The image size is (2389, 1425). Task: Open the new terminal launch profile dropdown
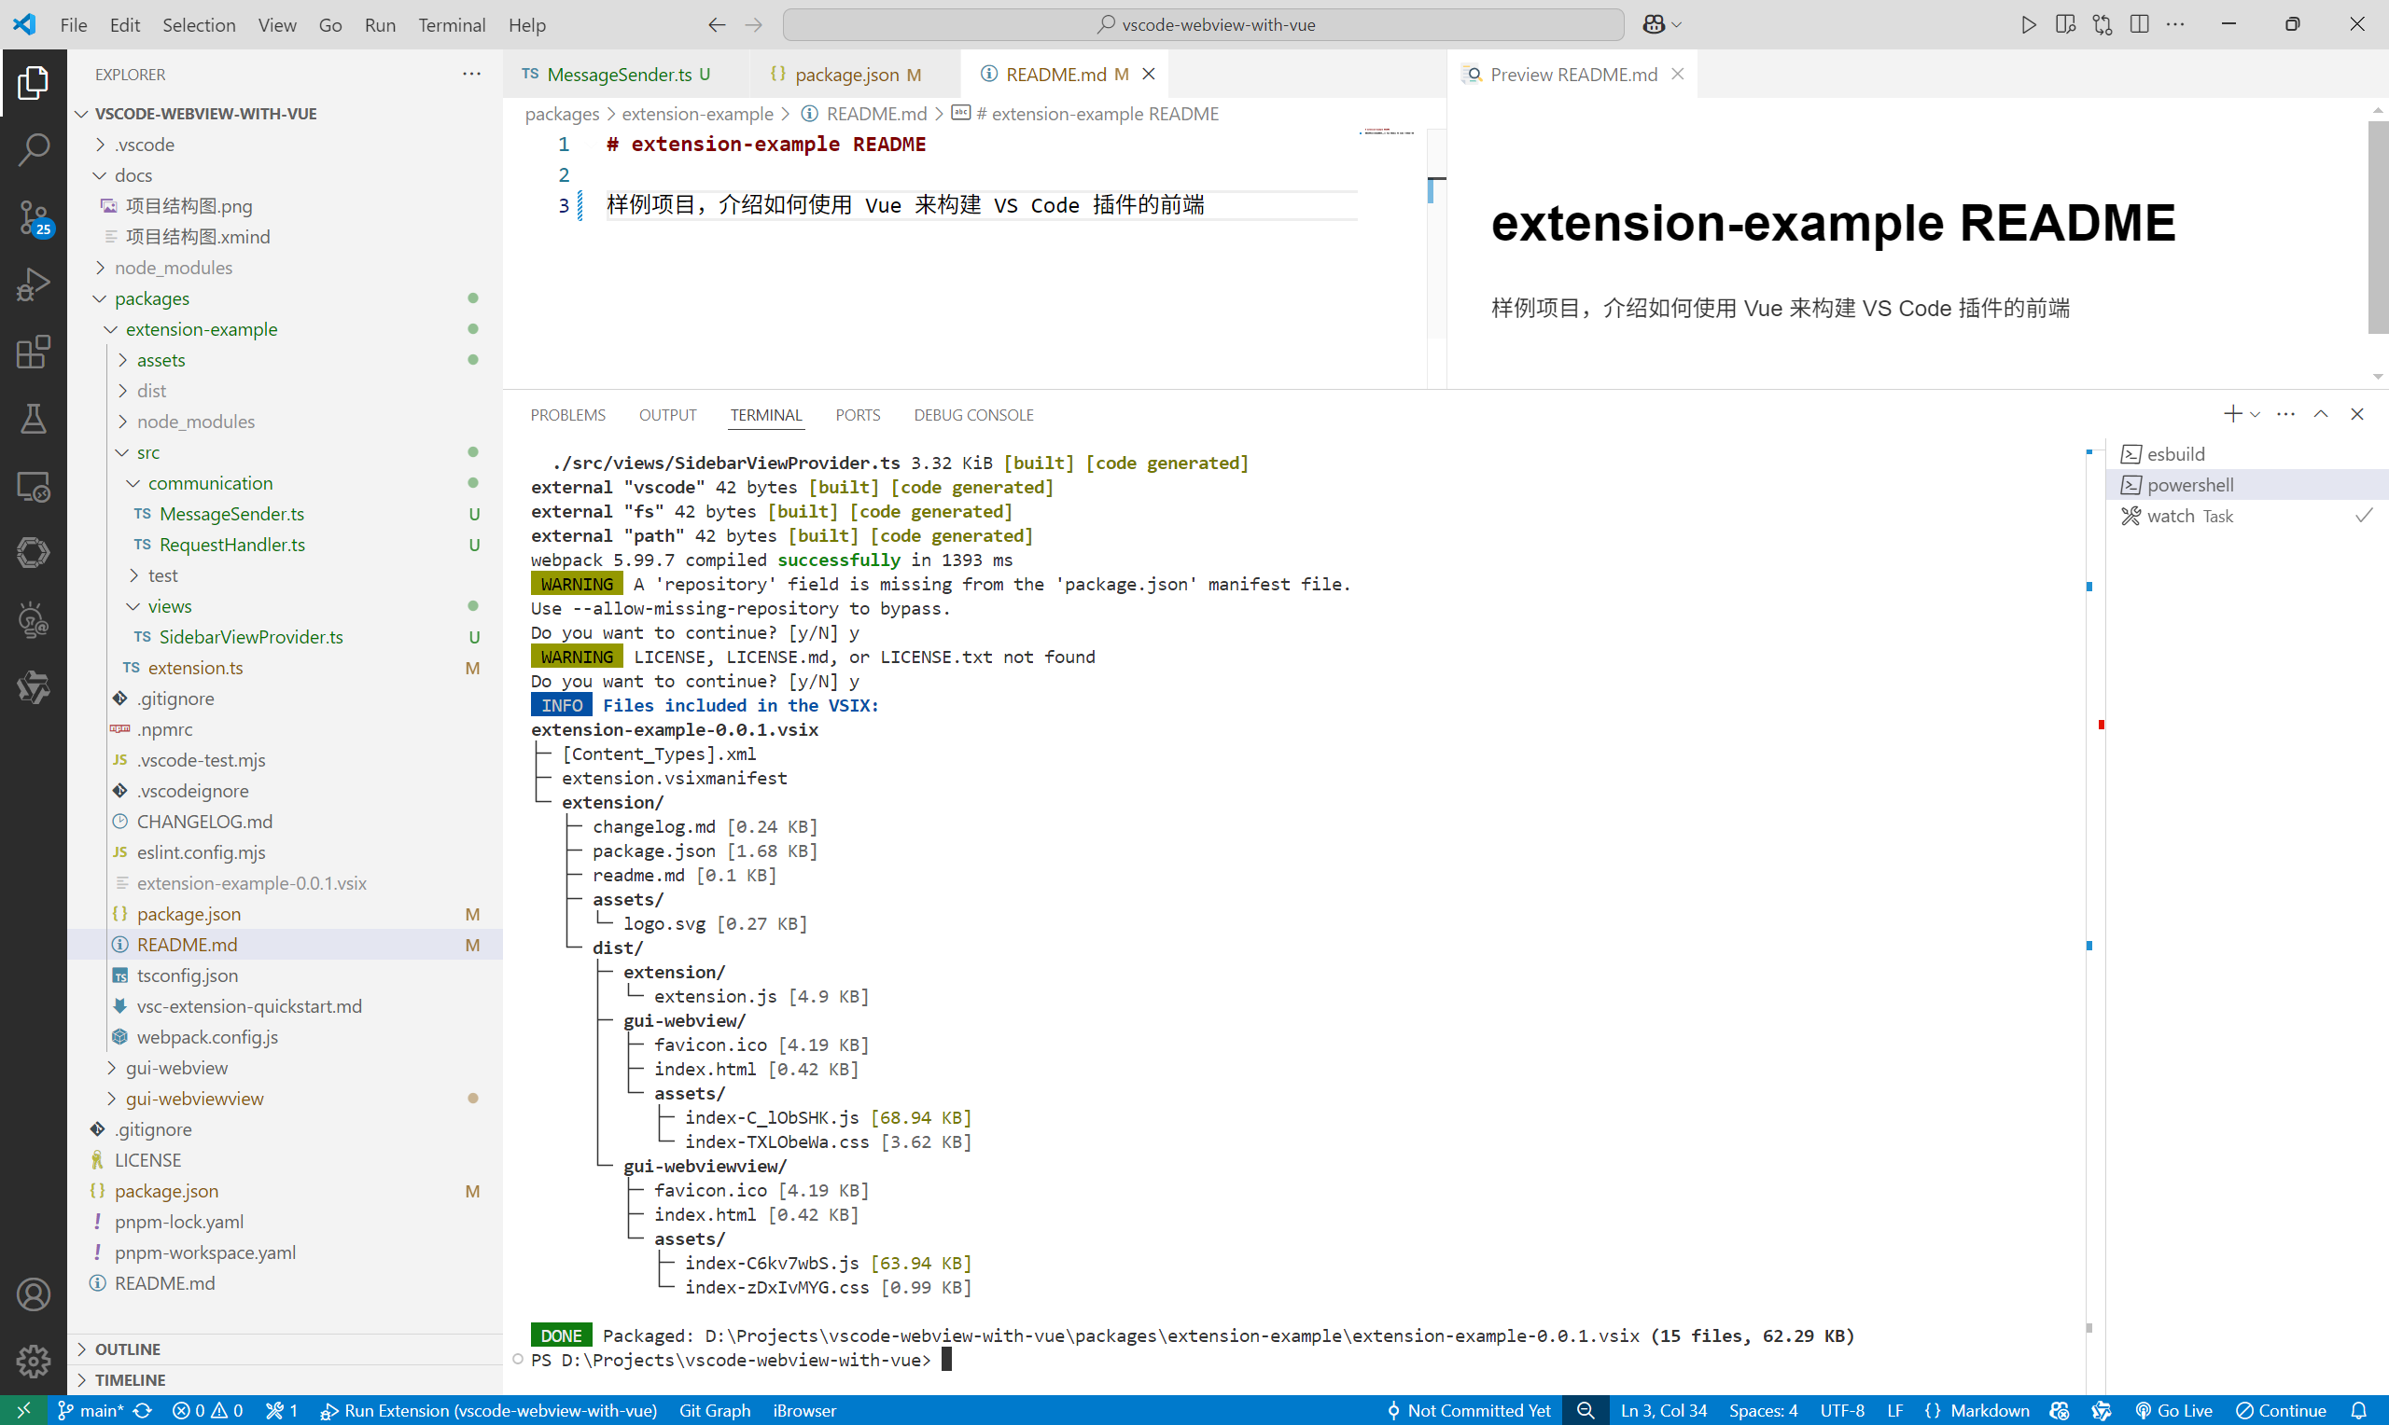2256,414
